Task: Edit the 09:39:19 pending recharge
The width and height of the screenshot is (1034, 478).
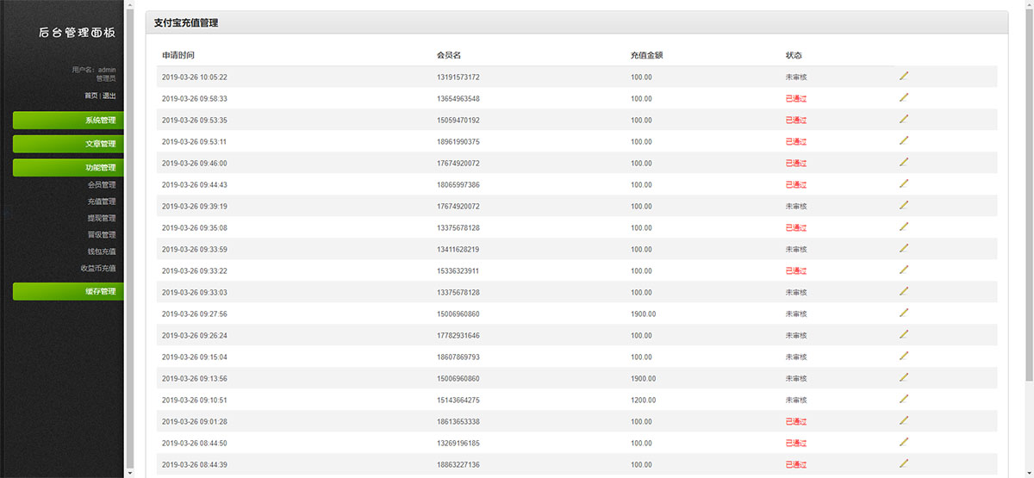Action: tap(904, 205)
